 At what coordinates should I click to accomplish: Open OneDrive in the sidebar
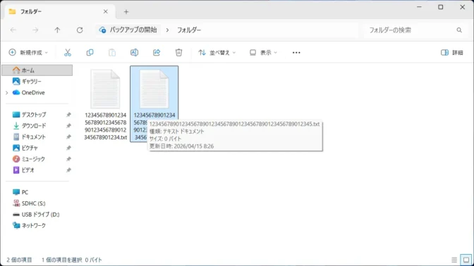click(x=28, y=93)
